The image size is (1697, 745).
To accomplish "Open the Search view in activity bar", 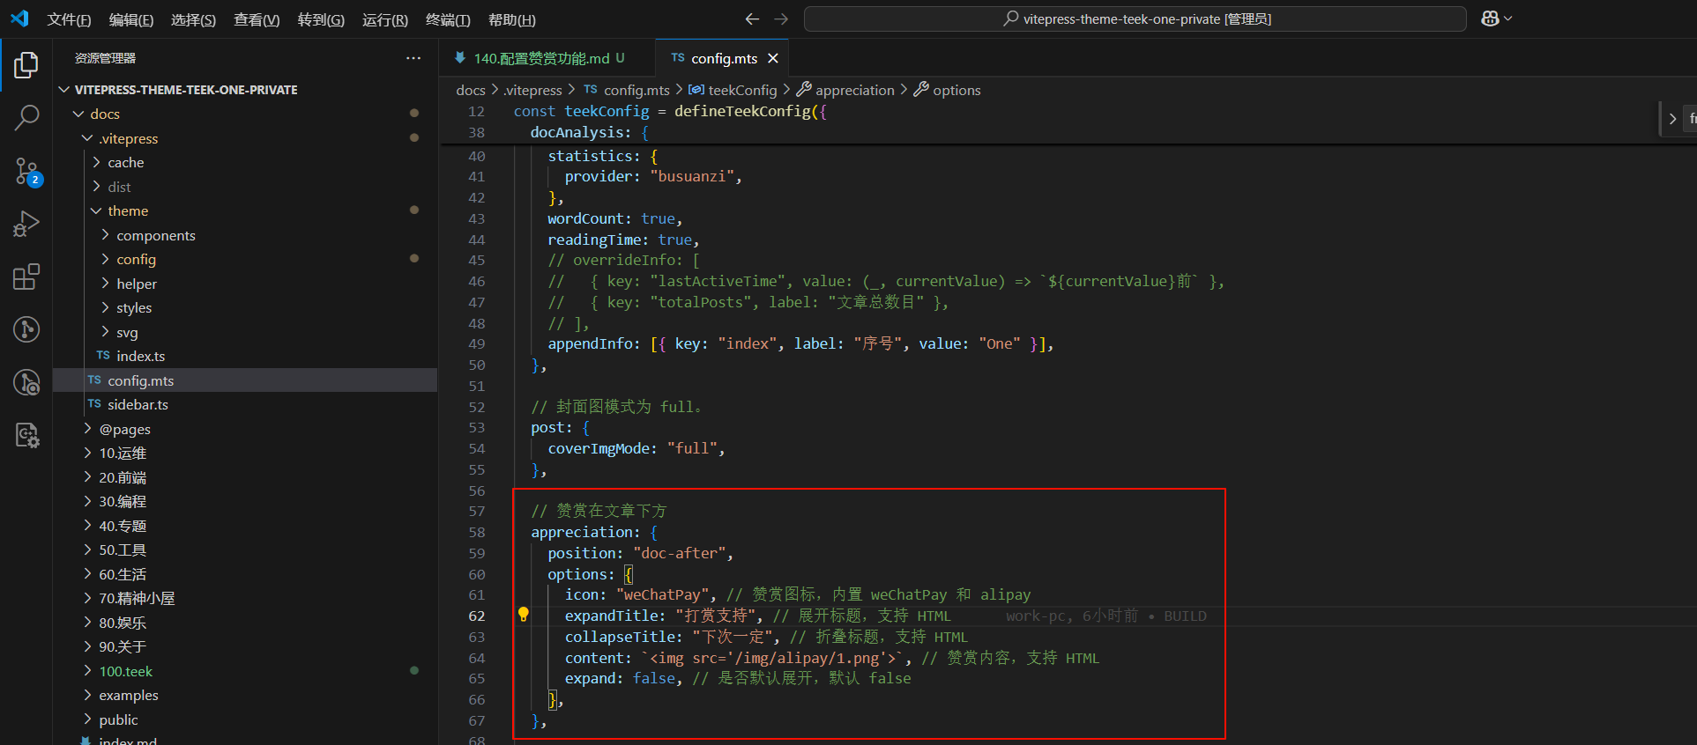I will click(x=26, y=117).
